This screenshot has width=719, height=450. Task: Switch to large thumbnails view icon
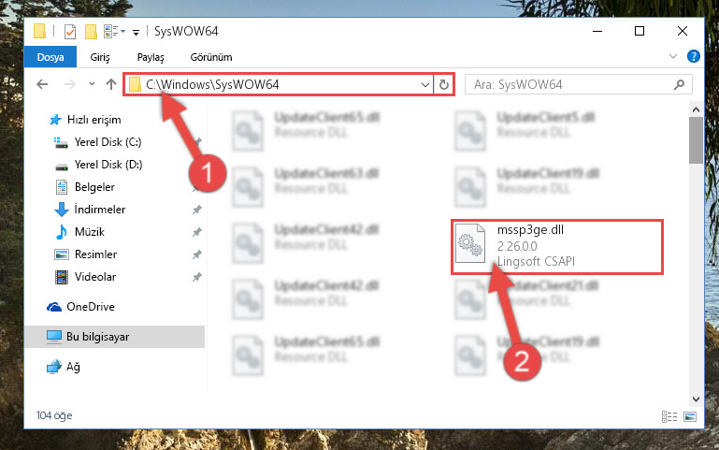[x=690, y=416]
